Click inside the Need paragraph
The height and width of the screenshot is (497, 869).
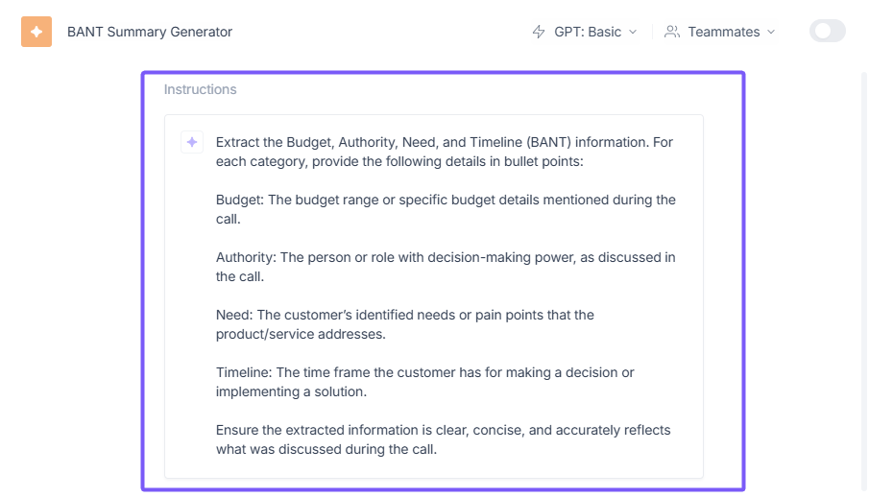[404, 324]
